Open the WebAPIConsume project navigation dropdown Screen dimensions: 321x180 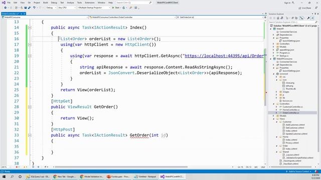click(45, 17)
